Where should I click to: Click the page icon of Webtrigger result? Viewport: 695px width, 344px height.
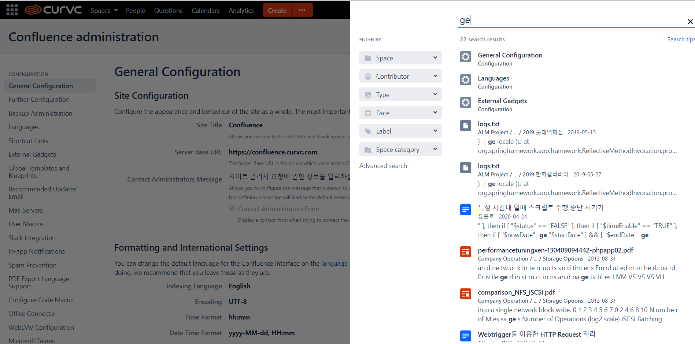coord(466,336)
